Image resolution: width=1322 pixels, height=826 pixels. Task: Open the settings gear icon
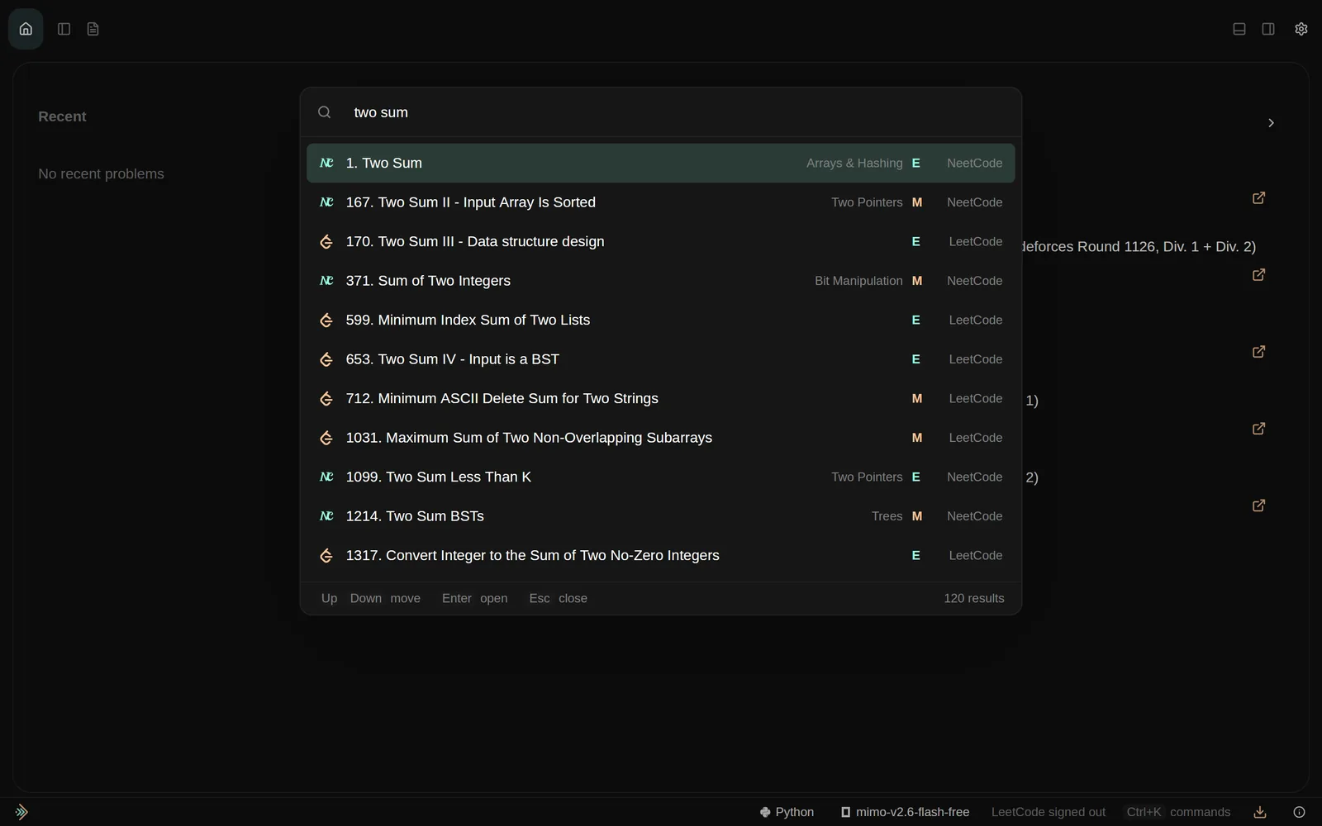(x=1301, y=29)
